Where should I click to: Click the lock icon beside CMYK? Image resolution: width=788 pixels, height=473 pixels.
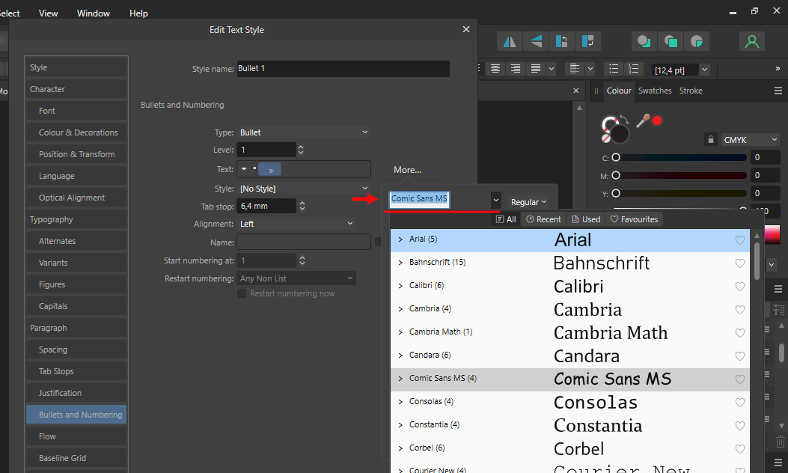tap(711, 139)
